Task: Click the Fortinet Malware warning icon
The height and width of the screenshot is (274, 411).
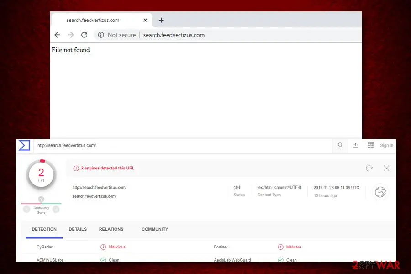Action: click(x=280, y=247)
